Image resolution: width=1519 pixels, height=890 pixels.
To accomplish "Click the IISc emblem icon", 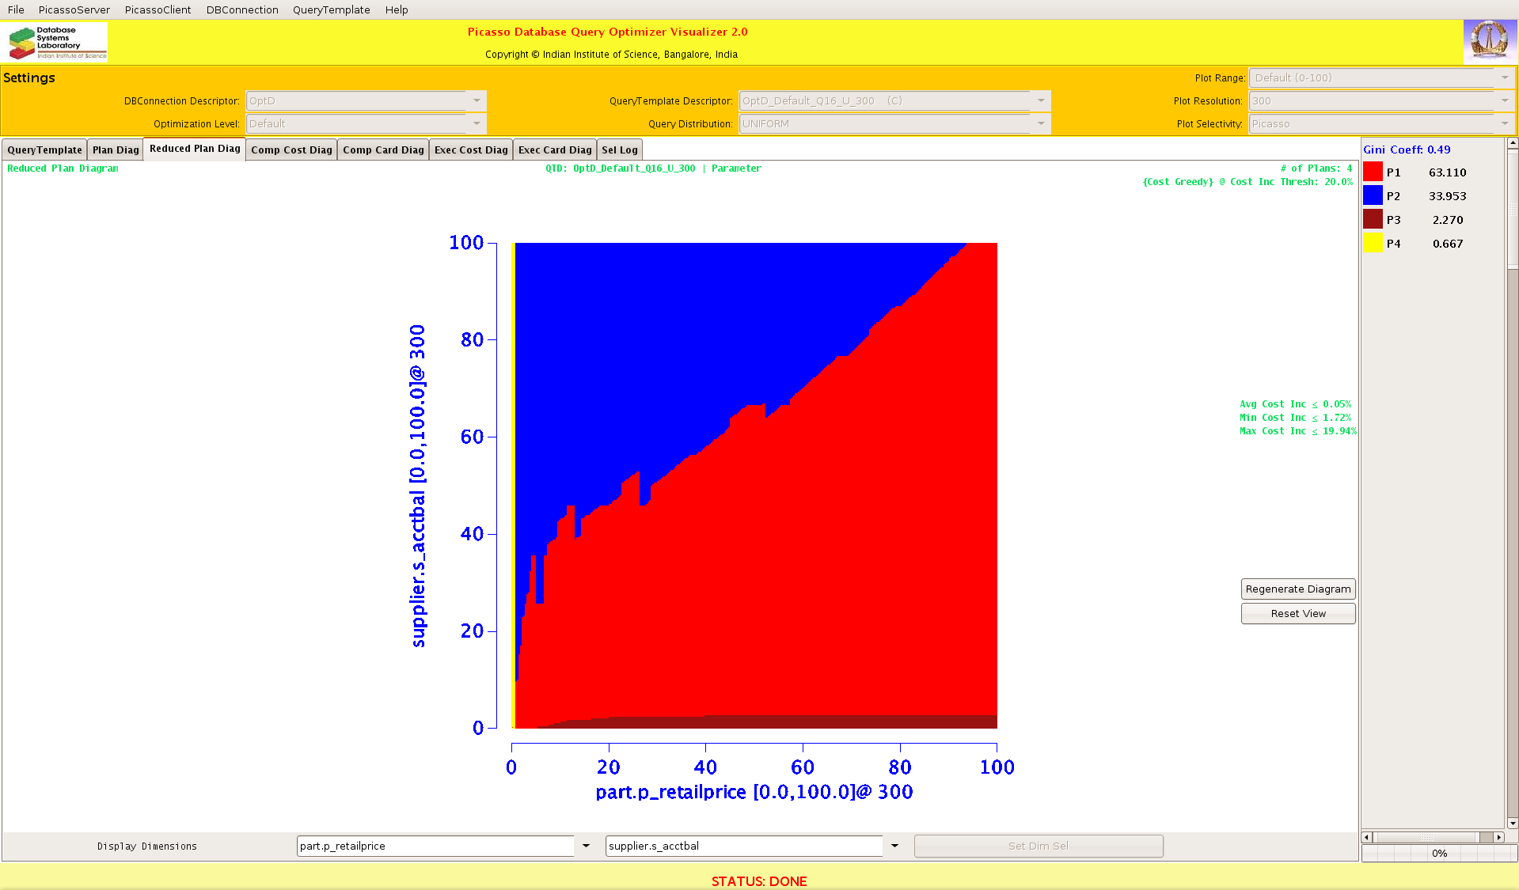I will tap(1489, 41).
